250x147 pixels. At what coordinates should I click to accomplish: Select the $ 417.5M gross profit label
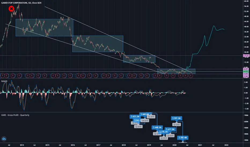[170, 129]
